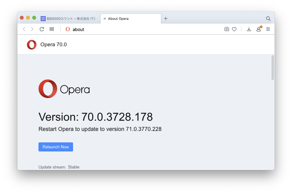The width and height of the screenshot is (292, 193).
Task: Search tabs using the magnifier icon
Action: pos(268,19)
